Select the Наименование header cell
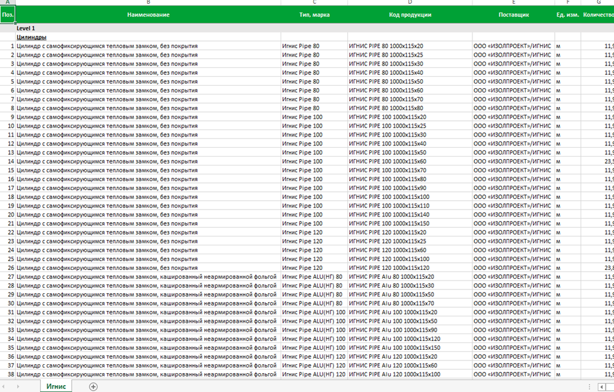The height and width of the screenshot is (392, 614). [148, 14]
